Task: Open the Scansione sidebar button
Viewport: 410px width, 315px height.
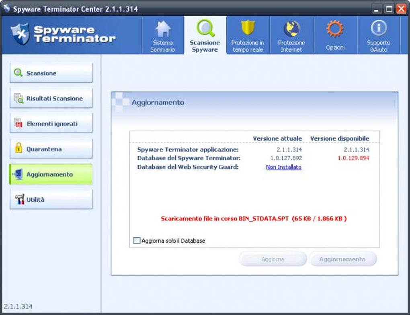Action: tap(51, 73)
